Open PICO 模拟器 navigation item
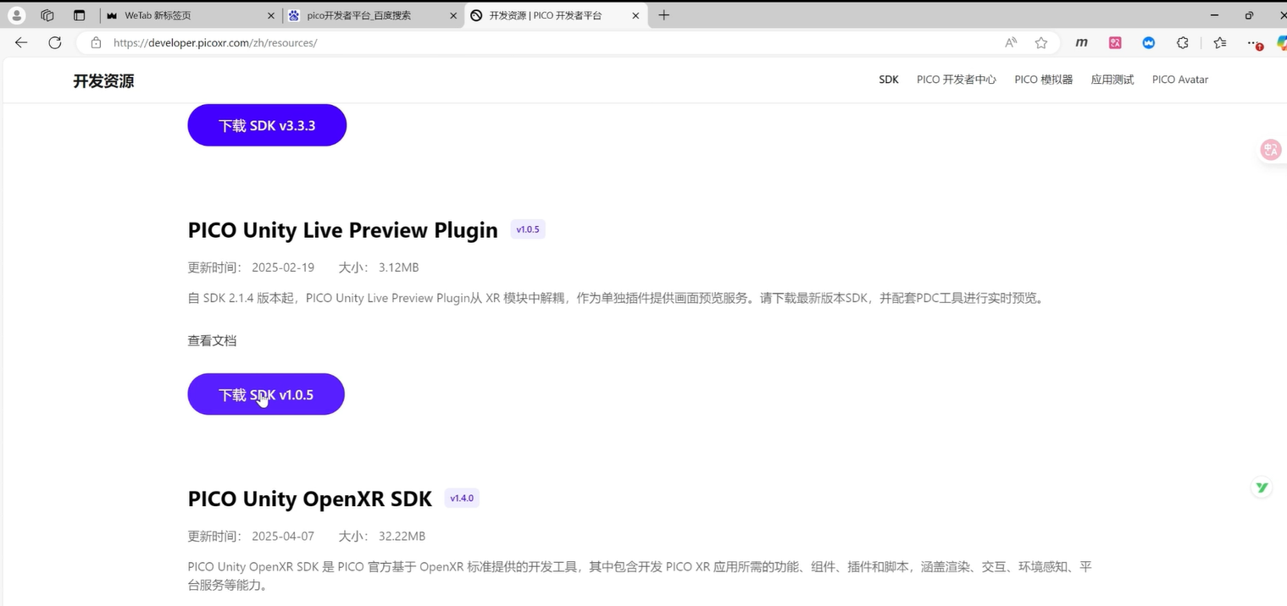 pos(1044,80)
